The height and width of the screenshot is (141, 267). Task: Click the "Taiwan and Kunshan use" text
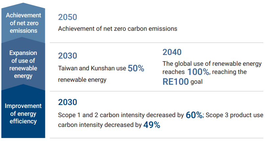point(92,69)
